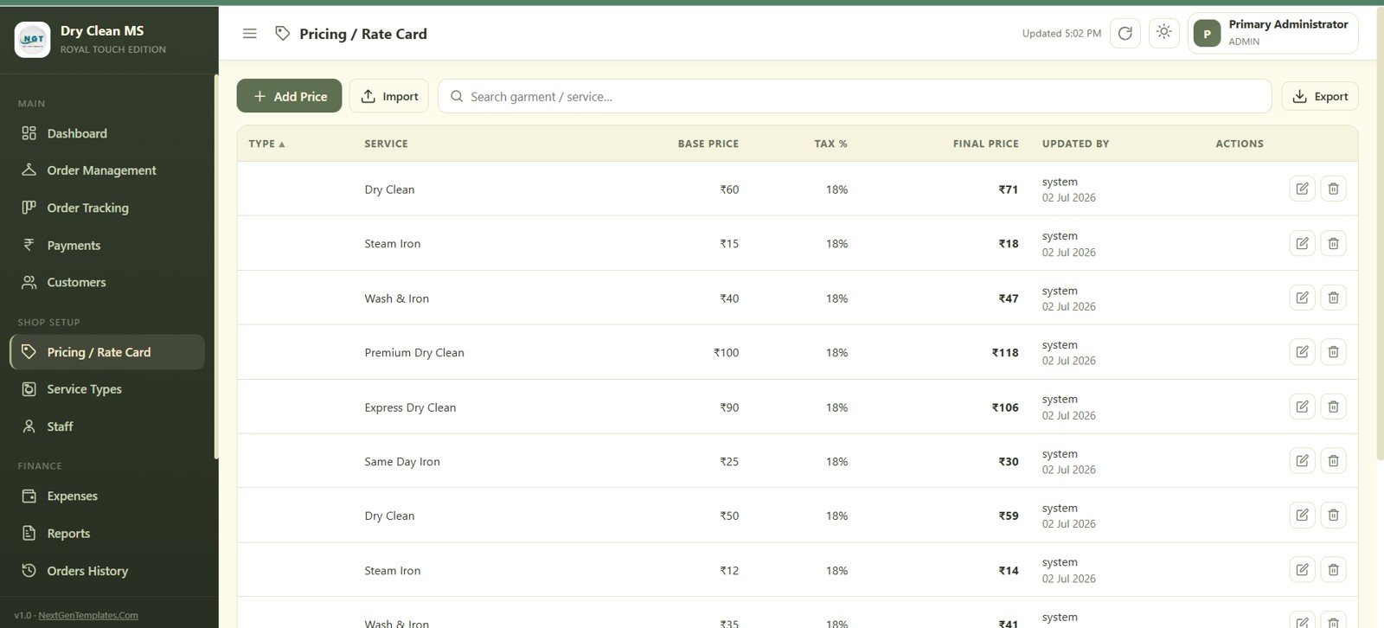Click the Same Day Iron service cell
This screenshot has height=628, width=1384.
(402, 462)
